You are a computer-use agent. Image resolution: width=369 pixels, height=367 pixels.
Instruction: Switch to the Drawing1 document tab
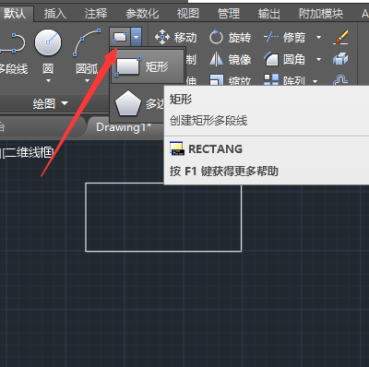pyautogui.click(x=124, y=127)
